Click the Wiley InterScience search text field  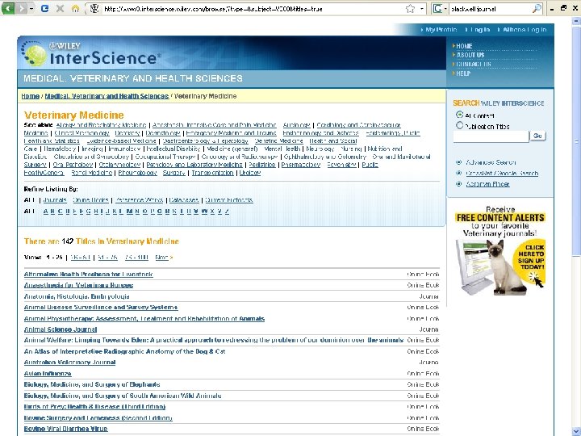(491, 136)
